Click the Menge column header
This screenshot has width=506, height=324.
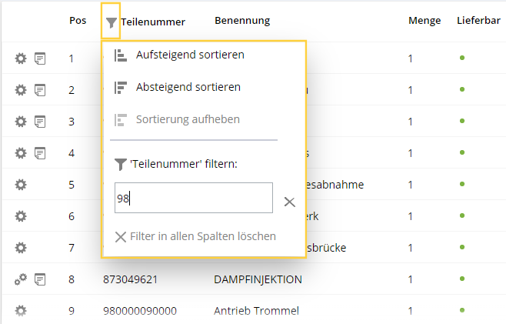pos(424,21)
